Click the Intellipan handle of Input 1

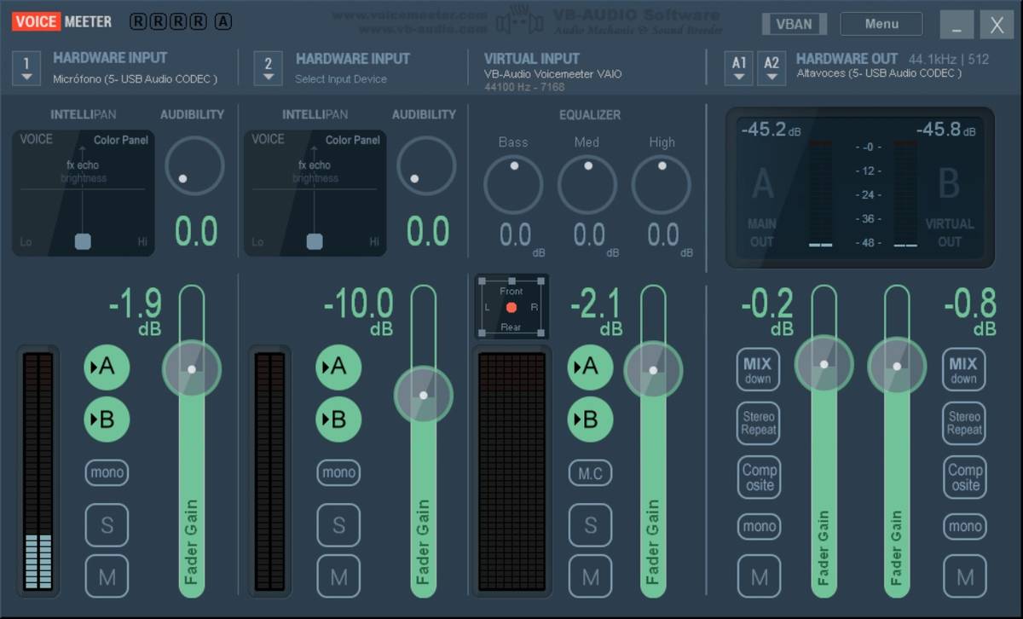[82, 241]
